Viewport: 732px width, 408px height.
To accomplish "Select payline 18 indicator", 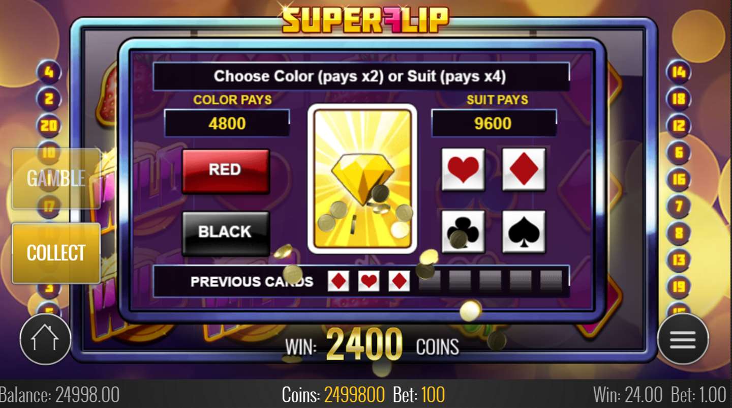I will 679,99.
